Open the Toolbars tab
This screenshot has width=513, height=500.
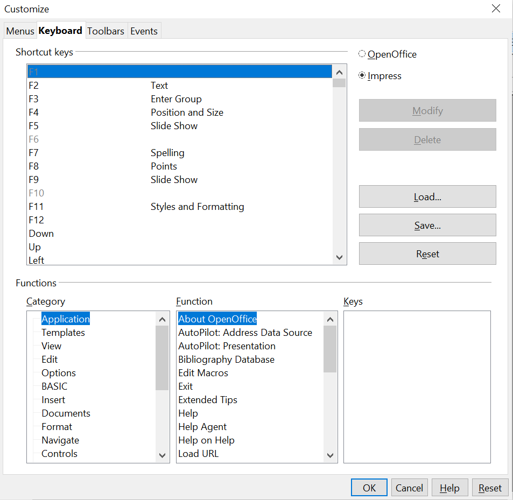click(x=106, y=31)
